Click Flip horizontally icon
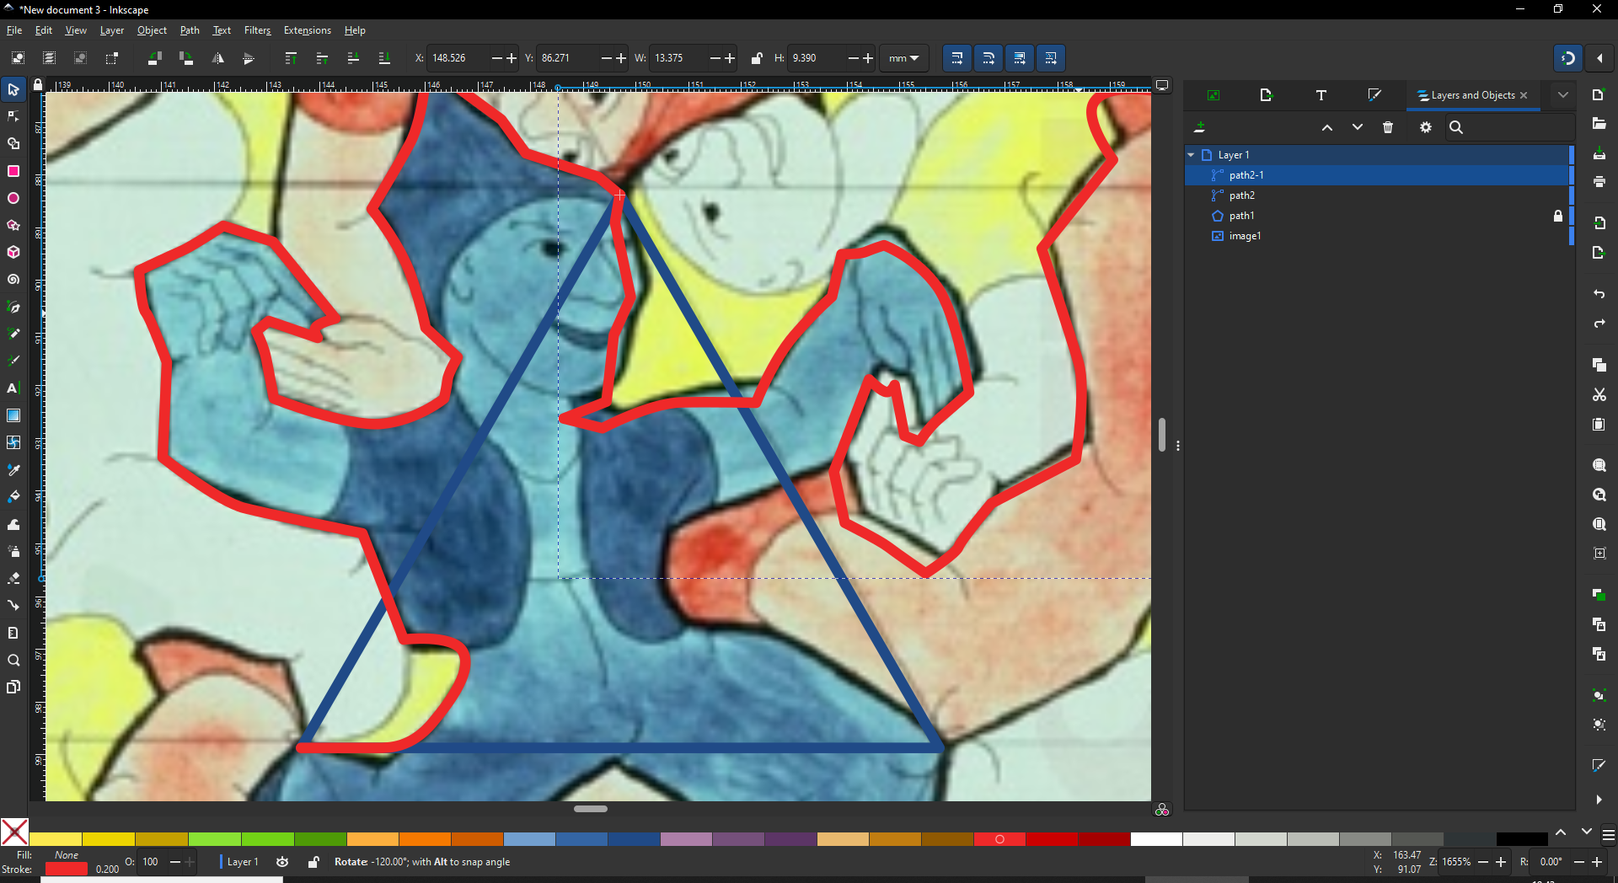 point(217,58)
